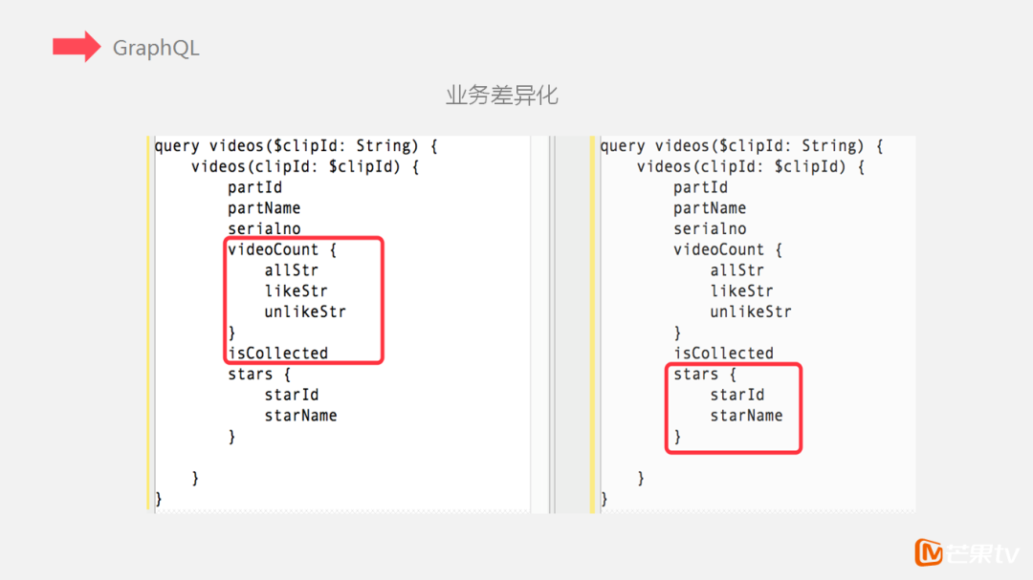Click allStr field in left code pane
Screen dimensions: 1033x580
[291, 270]
